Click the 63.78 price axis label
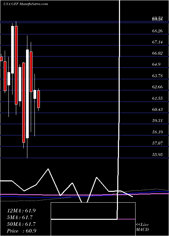 pyautogui.click(x=158, y=76)
